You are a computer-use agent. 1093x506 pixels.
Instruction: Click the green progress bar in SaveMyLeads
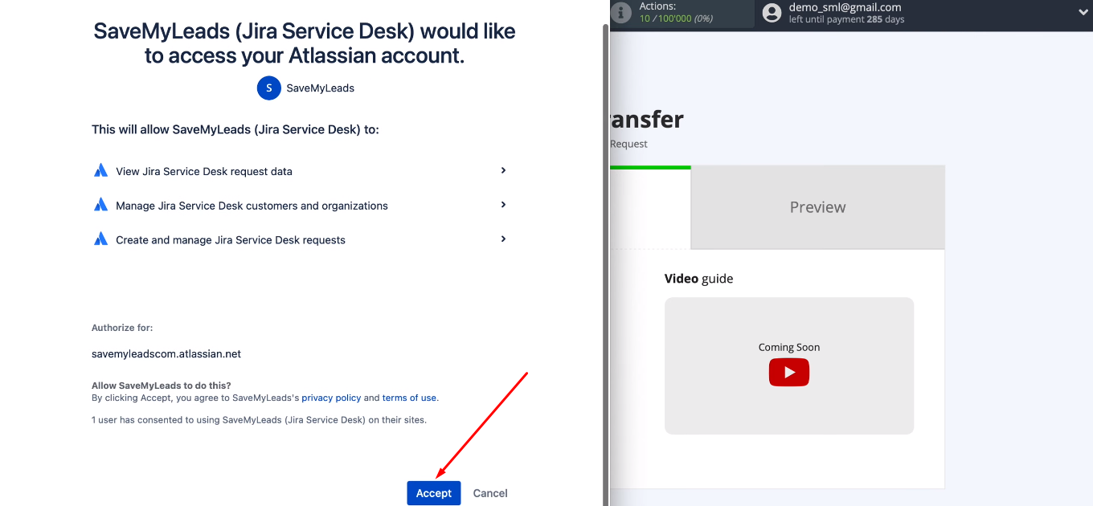click(650, 167)
